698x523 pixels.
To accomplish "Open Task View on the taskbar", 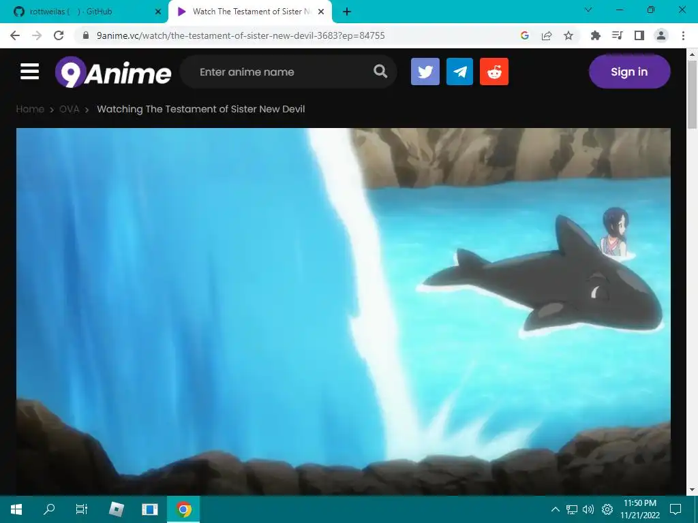I will click(x=82, y=509).
